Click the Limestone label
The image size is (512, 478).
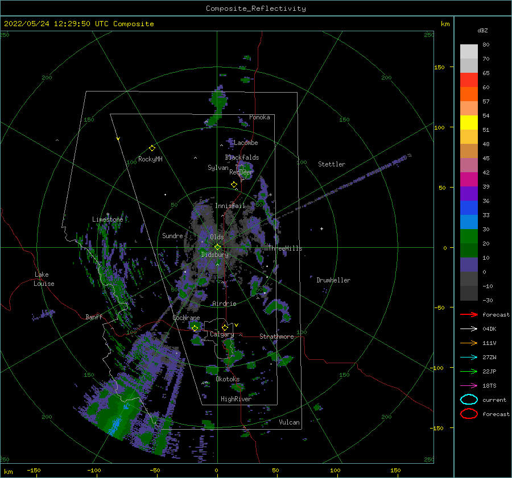coord(108,219)
